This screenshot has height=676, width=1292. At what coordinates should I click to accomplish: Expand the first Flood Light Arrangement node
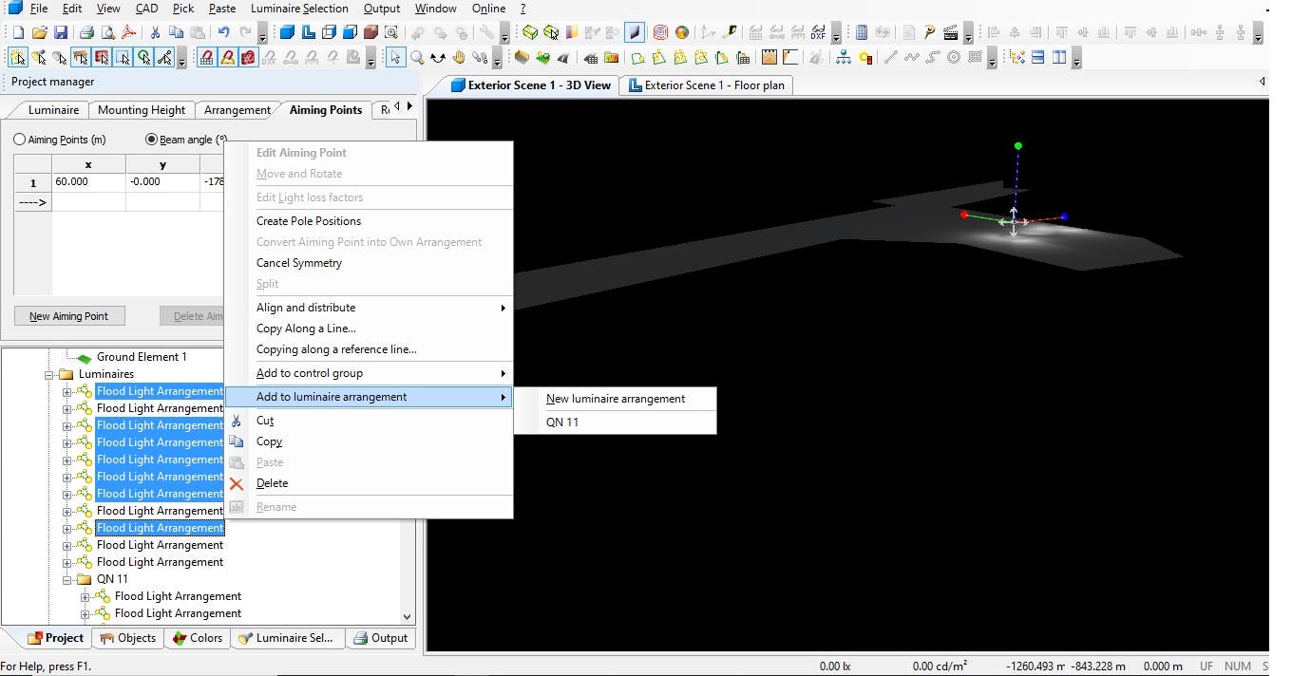[x=67, y=391]
